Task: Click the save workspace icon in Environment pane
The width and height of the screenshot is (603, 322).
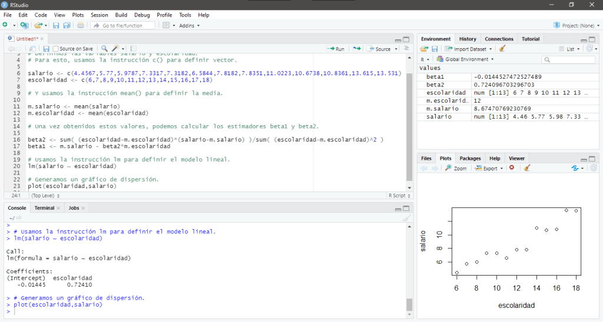Action: pos(435,49)
